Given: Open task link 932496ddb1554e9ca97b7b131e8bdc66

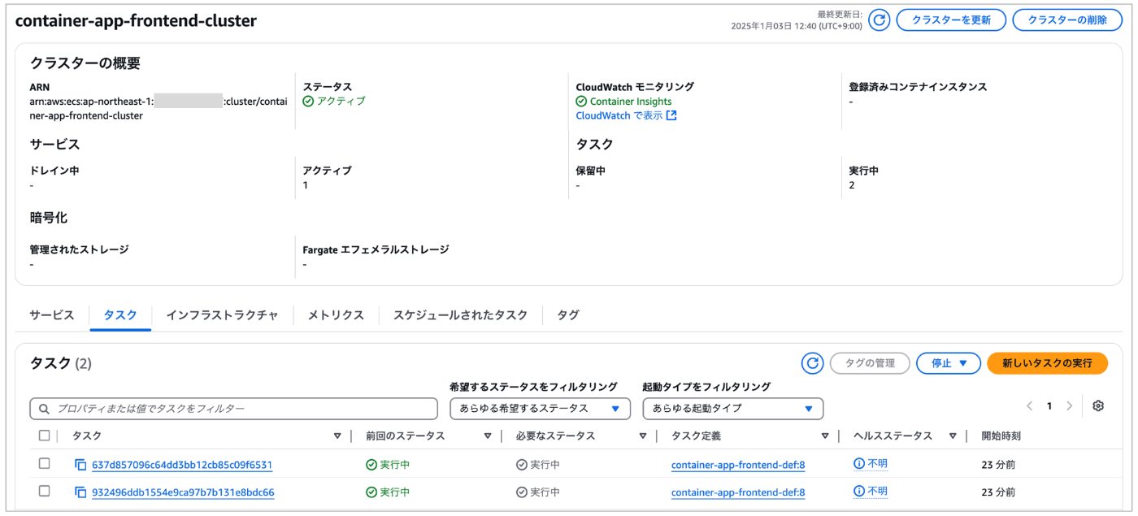Looking at the screenshot, I should coord(183,492).
